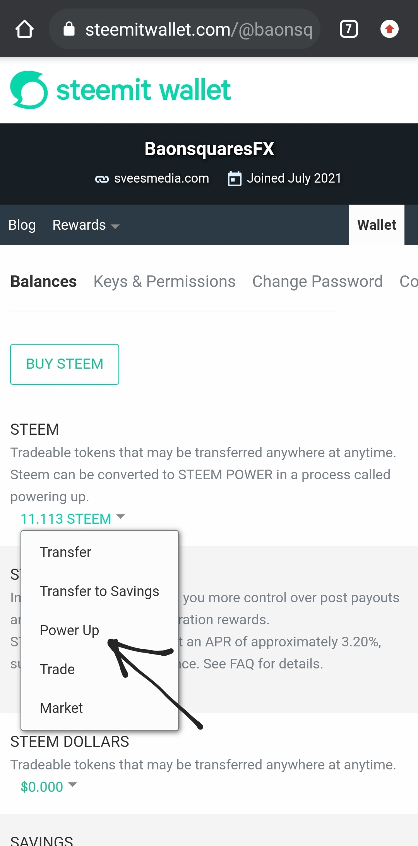This screenshot has width=418, height=846.
Task: Select Power Up in the menu
Action: [70, 630]
